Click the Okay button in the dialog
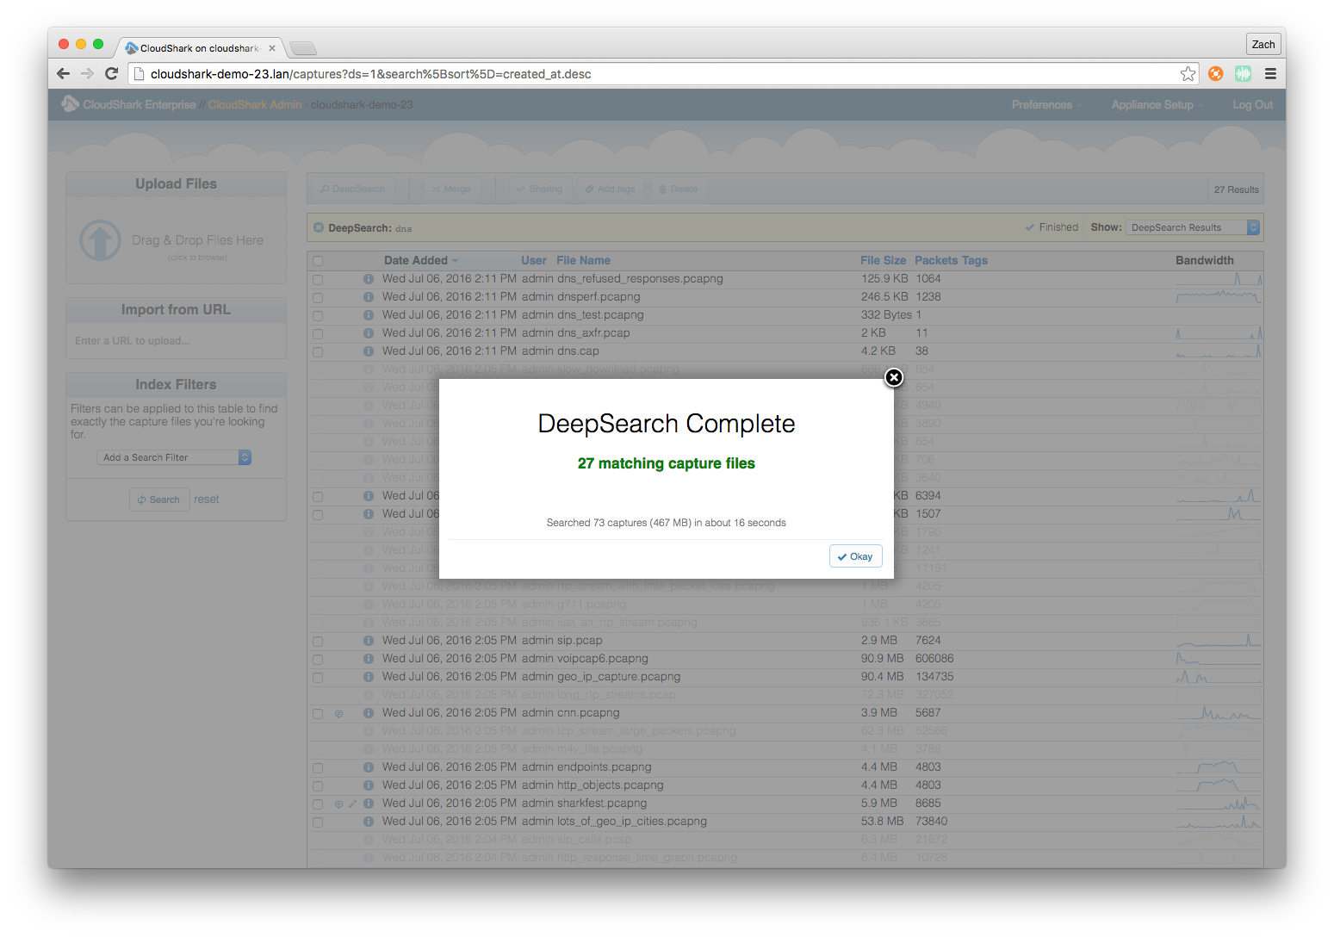The height and width of the screenshot is (937, 1334). coord(855,556)
